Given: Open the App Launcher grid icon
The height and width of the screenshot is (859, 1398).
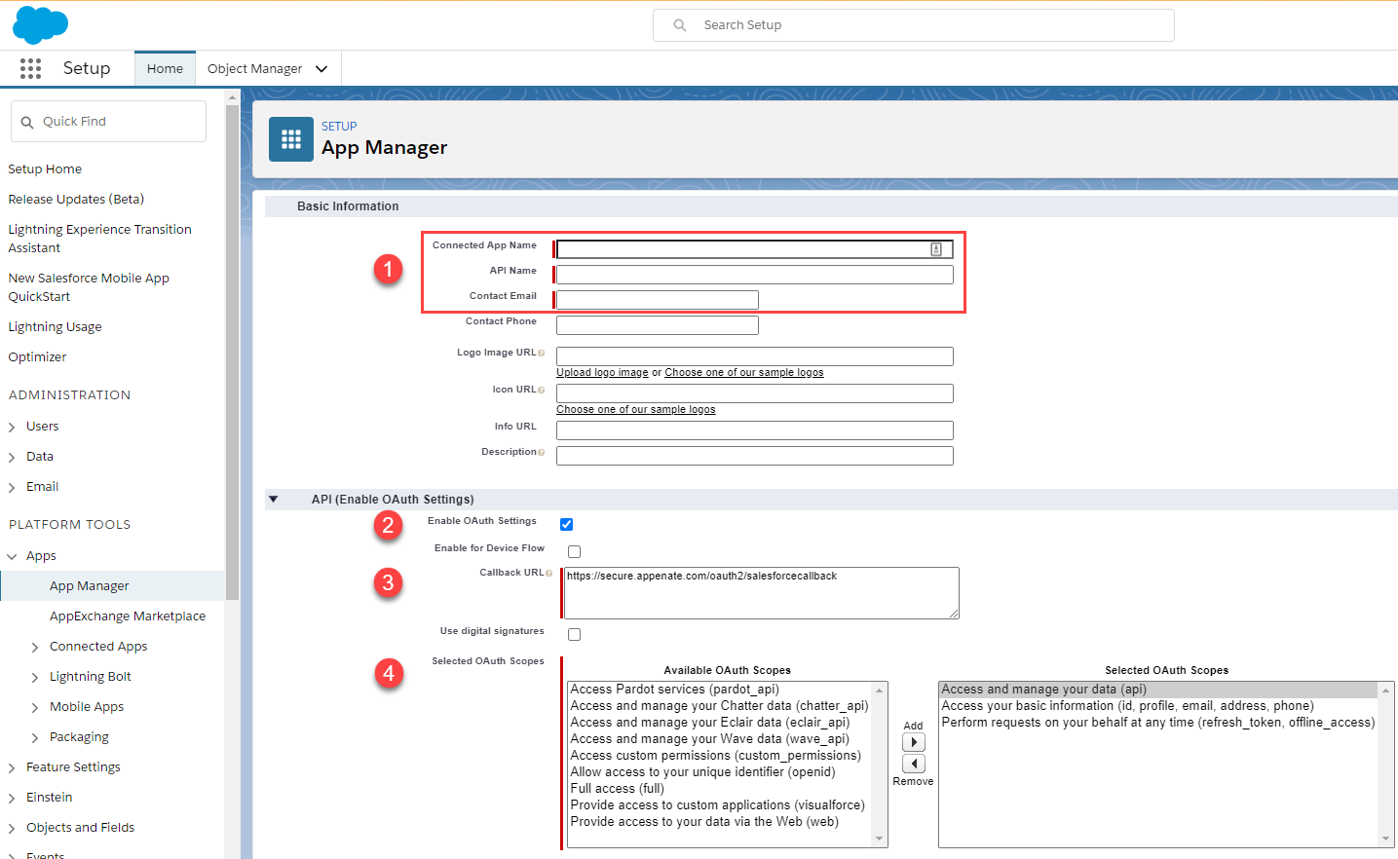Looking at the screenshot, I should (30, 68).
